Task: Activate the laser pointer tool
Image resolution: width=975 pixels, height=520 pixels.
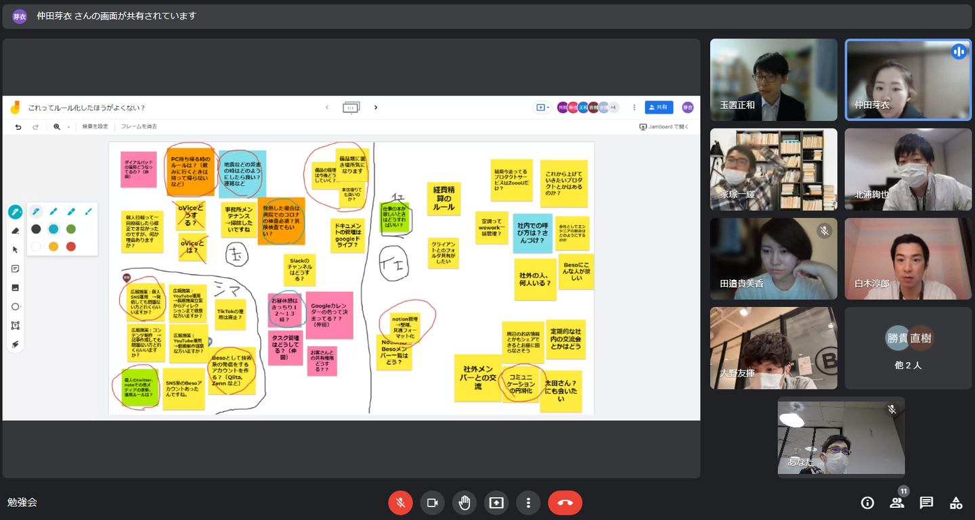Action: [x=15, y=344]
